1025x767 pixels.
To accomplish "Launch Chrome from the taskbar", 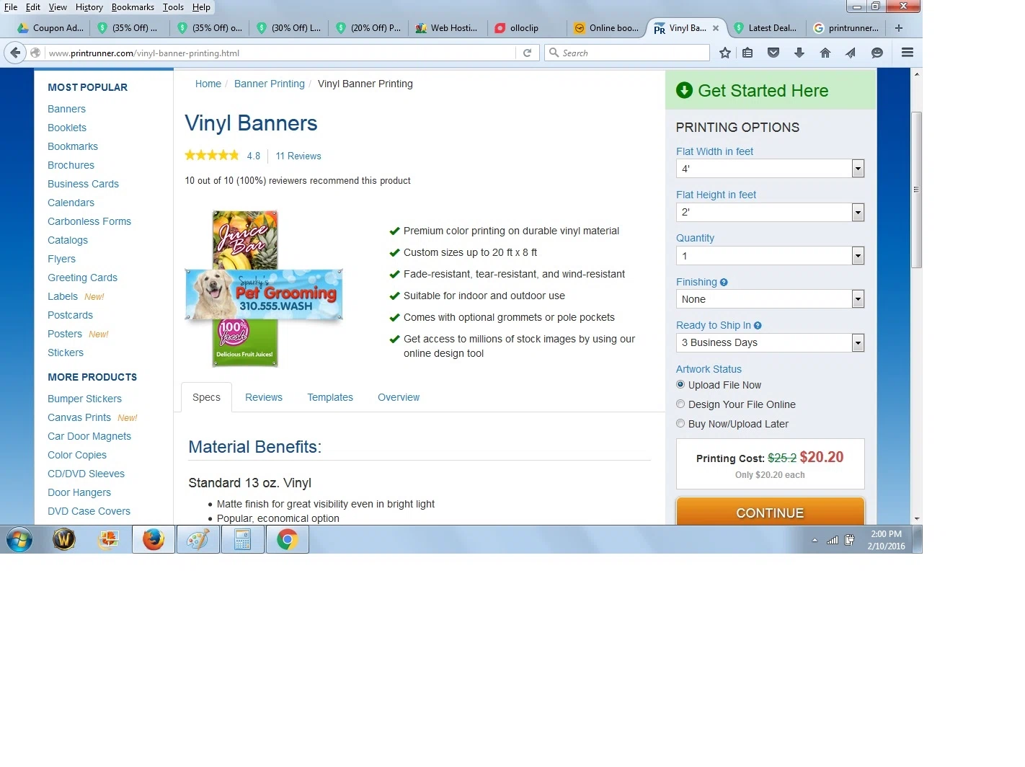I will tap(288, 539).
